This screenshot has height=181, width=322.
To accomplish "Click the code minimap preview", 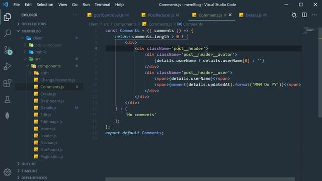I will tap(310, 30).
